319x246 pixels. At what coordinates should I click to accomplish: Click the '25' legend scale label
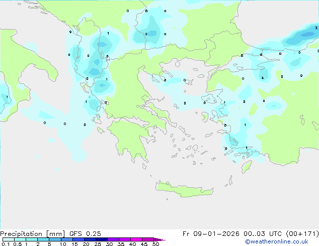pos(98,244)
